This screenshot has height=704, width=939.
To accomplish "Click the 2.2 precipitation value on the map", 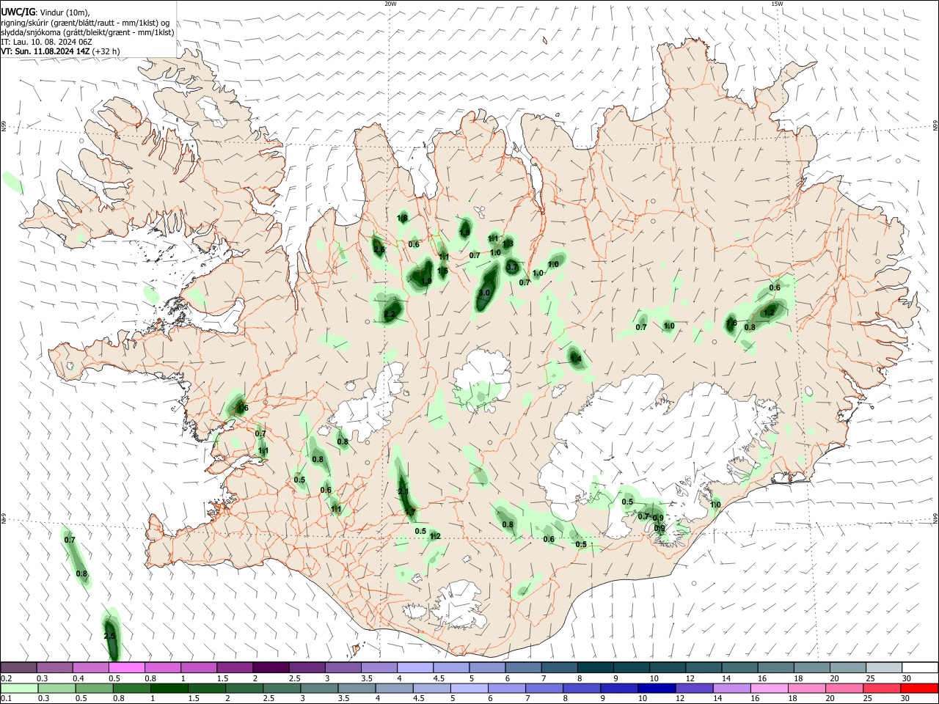I will coord(390,315).
